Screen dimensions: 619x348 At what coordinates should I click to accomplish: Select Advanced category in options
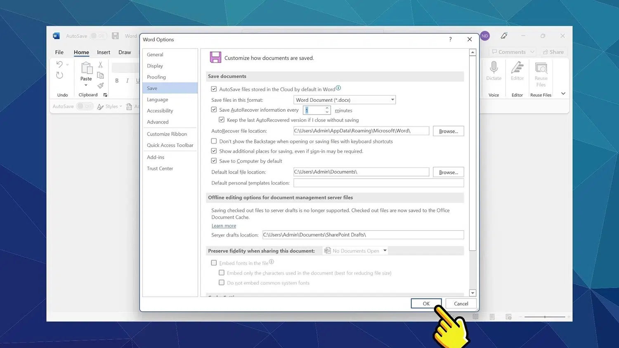[170, 122]
